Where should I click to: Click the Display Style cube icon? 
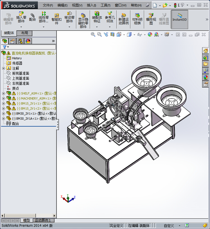129,34
